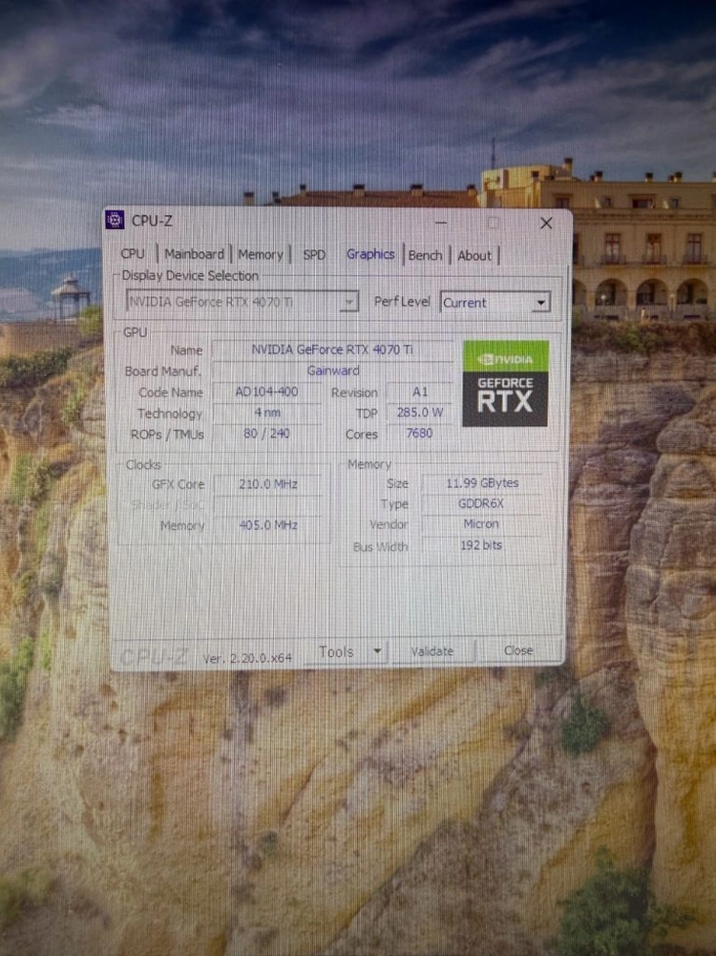Click the A1 revision value
716x956 pixels.
coord(420,392)
